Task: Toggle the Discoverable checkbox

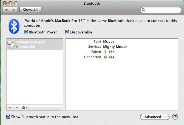Action: [x=67, y=32]
